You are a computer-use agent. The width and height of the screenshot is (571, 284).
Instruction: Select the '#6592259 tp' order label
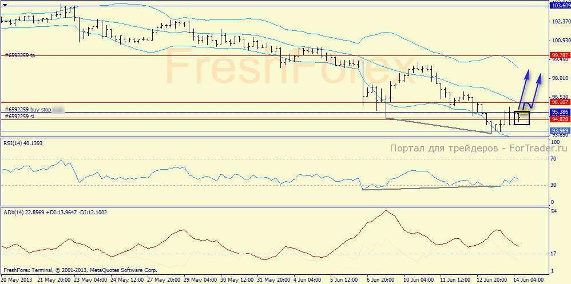(20, 55)
